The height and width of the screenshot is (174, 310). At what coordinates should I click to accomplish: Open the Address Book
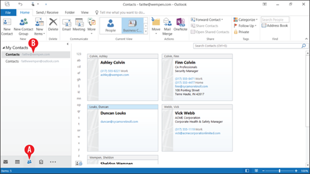tap(275, 26)
